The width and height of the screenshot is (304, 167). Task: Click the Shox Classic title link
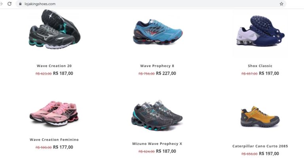coord(260,66)
